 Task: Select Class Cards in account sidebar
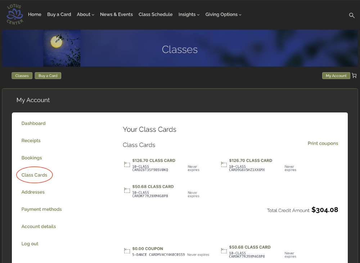[x=34, y=175]
